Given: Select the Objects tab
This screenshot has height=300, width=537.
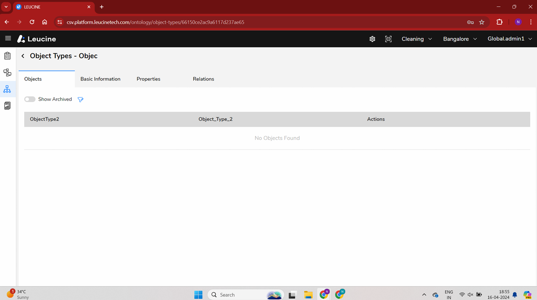Looking at the screenshot, I should [33, 79].
